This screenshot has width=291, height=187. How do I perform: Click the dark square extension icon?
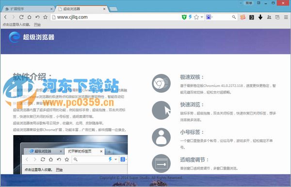pos(251,17)
